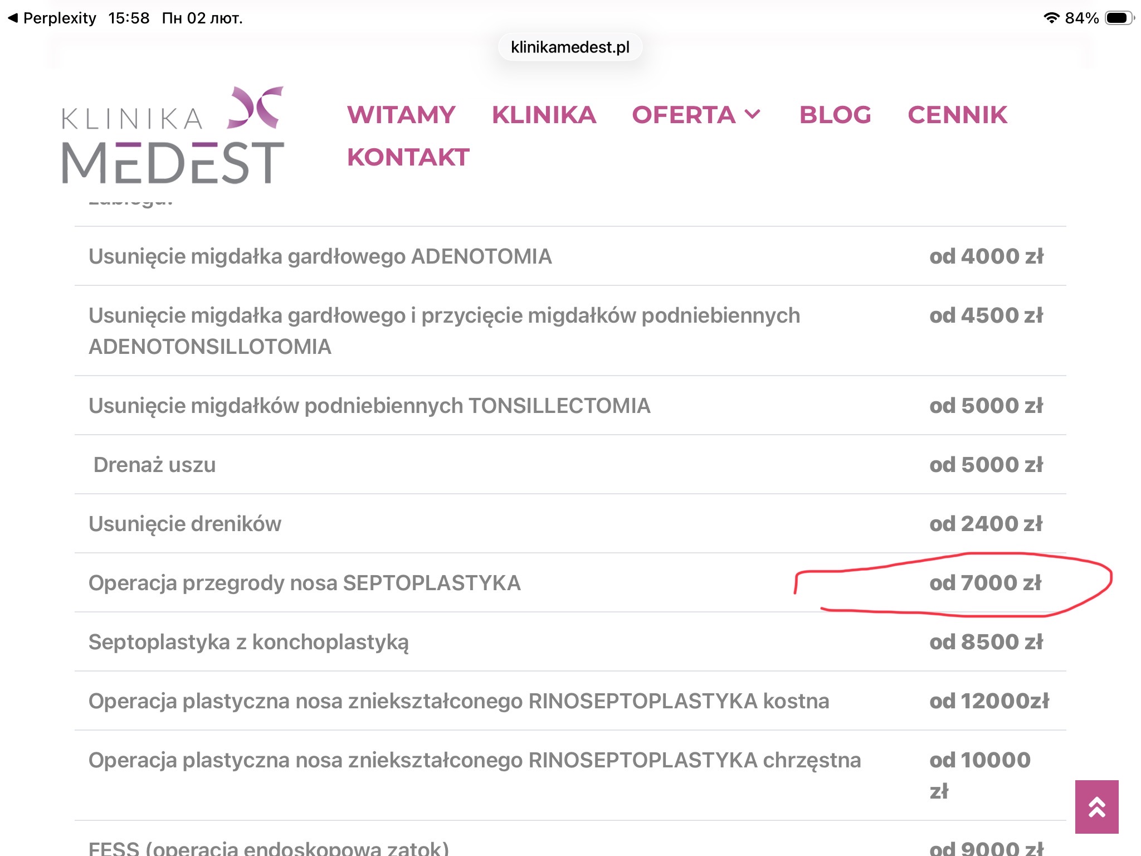Tap the SEPTOPLASTYKA od 7000 zł price
Viewport: 1141px width, 856px height.
click(x=985, y=583)
